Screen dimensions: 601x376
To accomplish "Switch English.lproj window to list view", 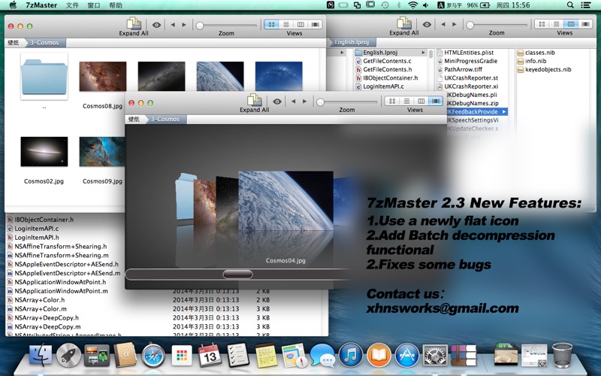I will (556, 24).
